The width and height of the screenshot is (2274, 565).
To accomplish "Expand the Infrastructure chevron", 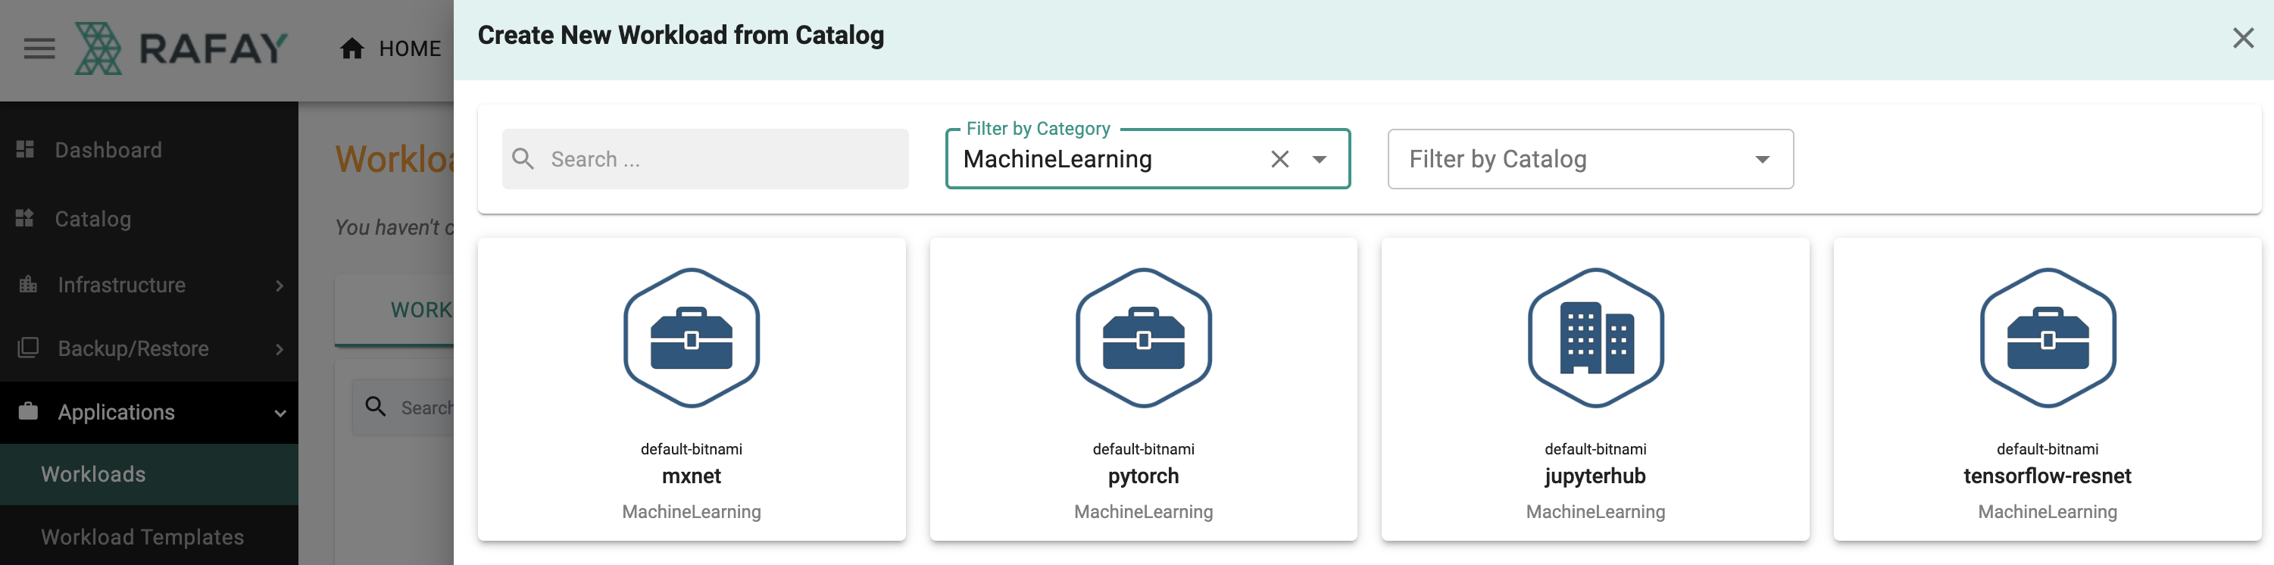I will click(x=280, y=285).
